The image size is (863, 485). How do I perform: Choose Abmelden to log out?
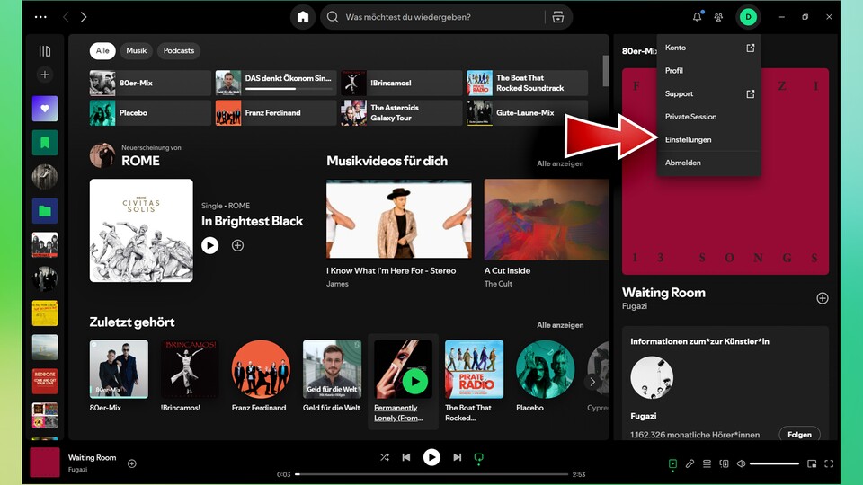coord(709,163)
